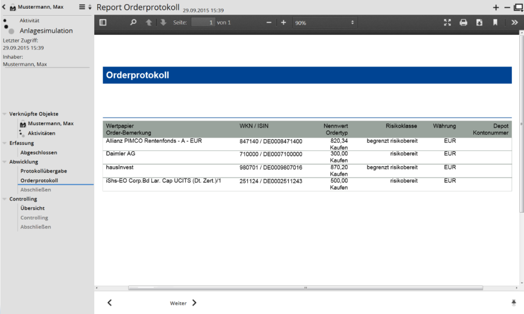Download the Orderprotokoll PDF

479,23
